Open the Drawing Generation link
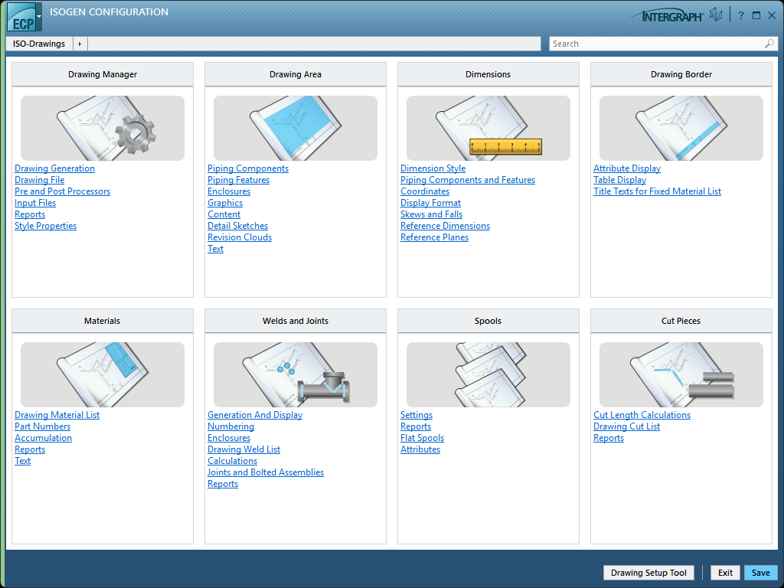784x588 pixels. click(x=55, y=168)
